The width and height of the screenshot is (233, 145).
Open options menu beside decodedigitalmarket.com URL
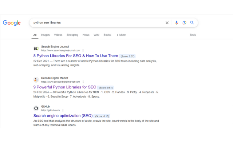(83, 82)
